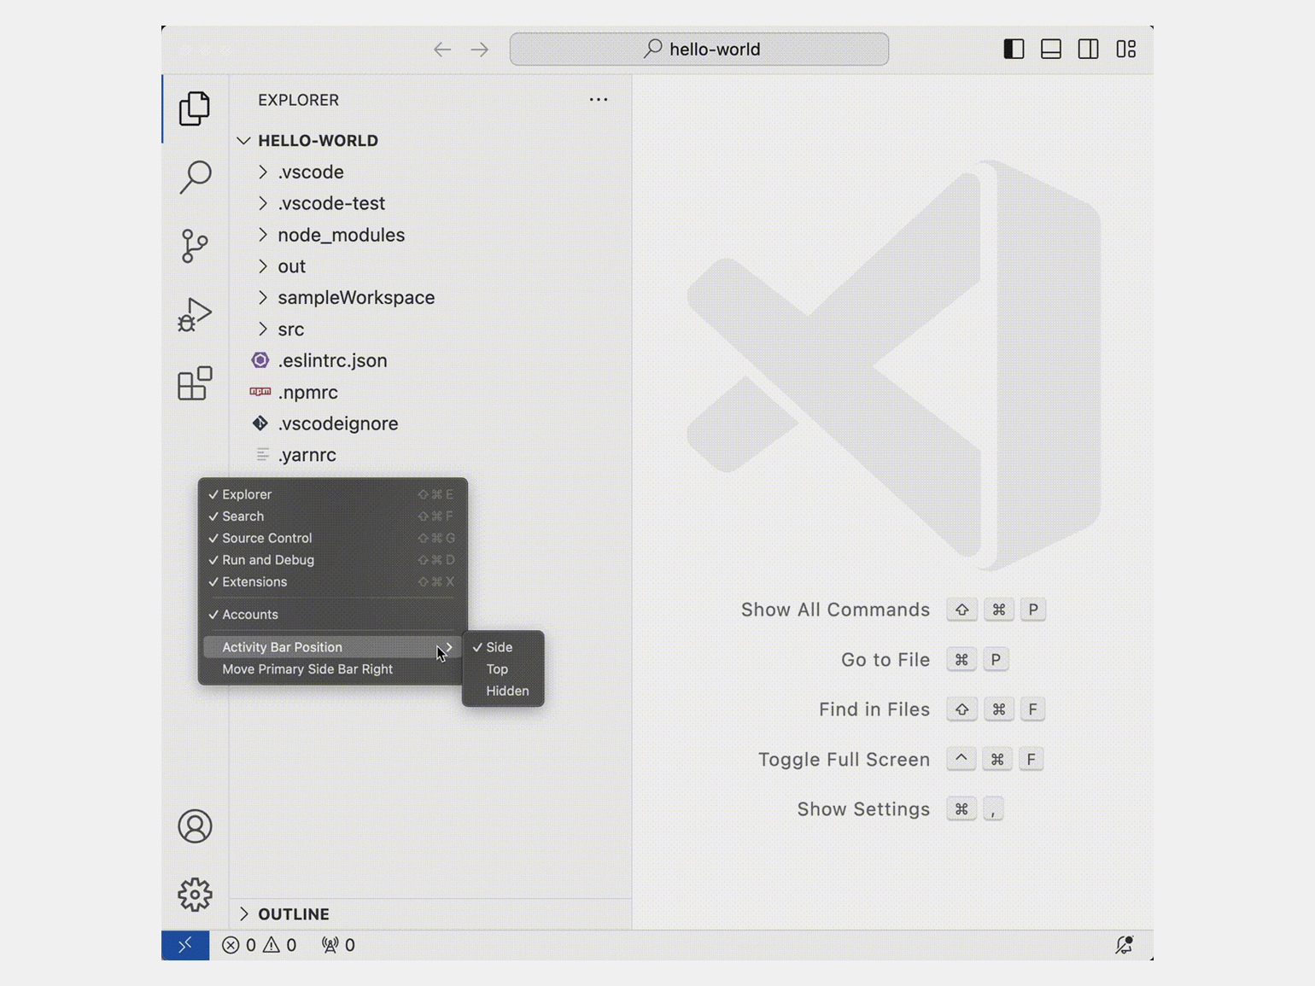The width and height of the screenshot is (1315, 986).
Task: Expand the out folder
Action: pyautogui.click(x=430, y=266)
